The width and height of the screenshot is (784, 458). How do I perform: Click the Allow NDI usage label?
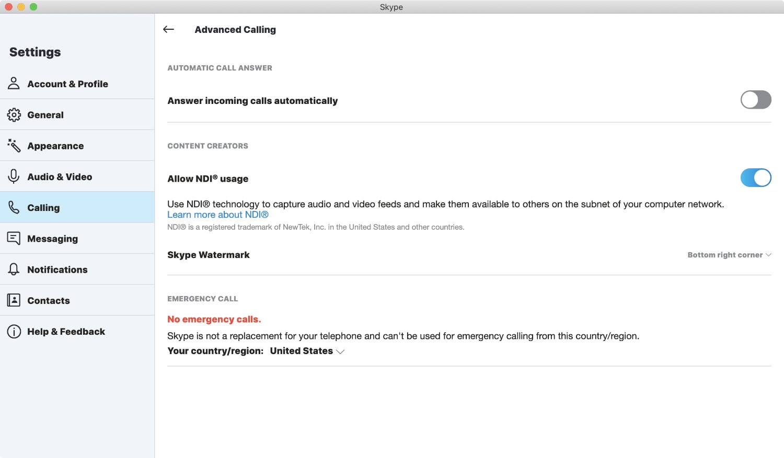tap(208, 179)
